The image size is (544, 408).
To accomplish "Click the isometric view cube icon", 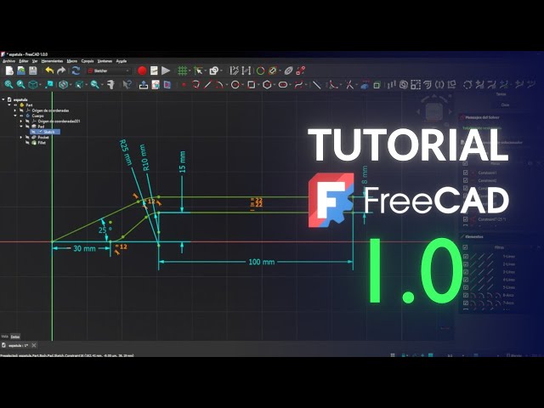I will (x=33, y=84).
